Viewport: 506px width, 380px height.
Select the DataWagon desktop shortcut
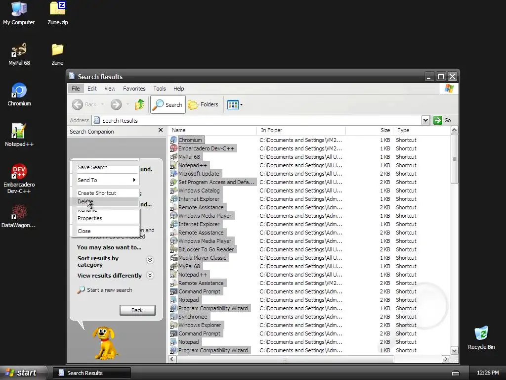(x=19, y=216)
